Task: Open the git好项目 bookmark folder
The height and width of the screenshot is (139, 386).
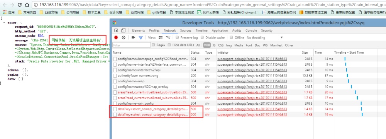Action: (156, 12)
